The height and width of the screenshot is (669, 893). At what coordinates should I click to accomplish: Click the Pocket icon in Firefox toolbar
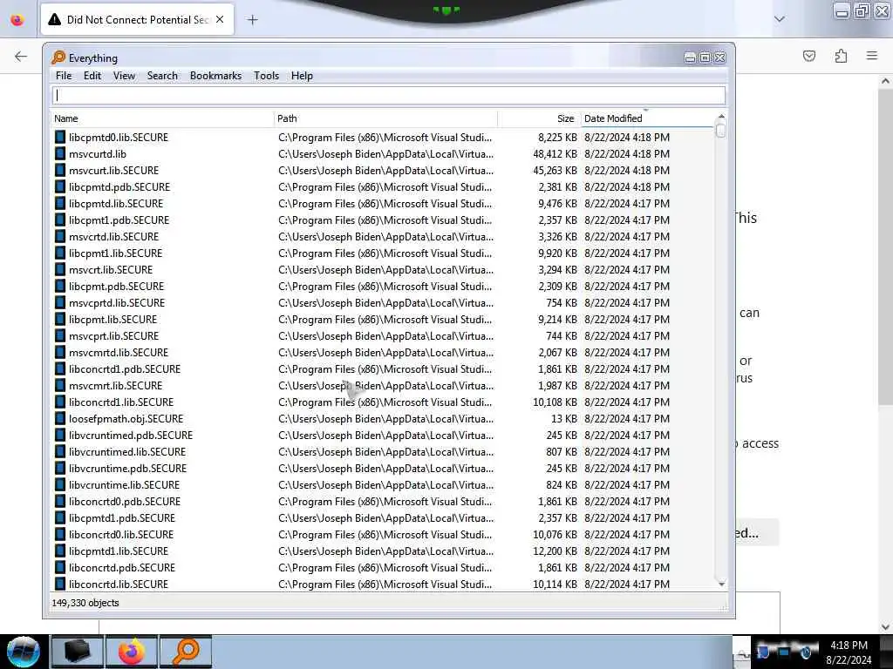click(808, 56)
